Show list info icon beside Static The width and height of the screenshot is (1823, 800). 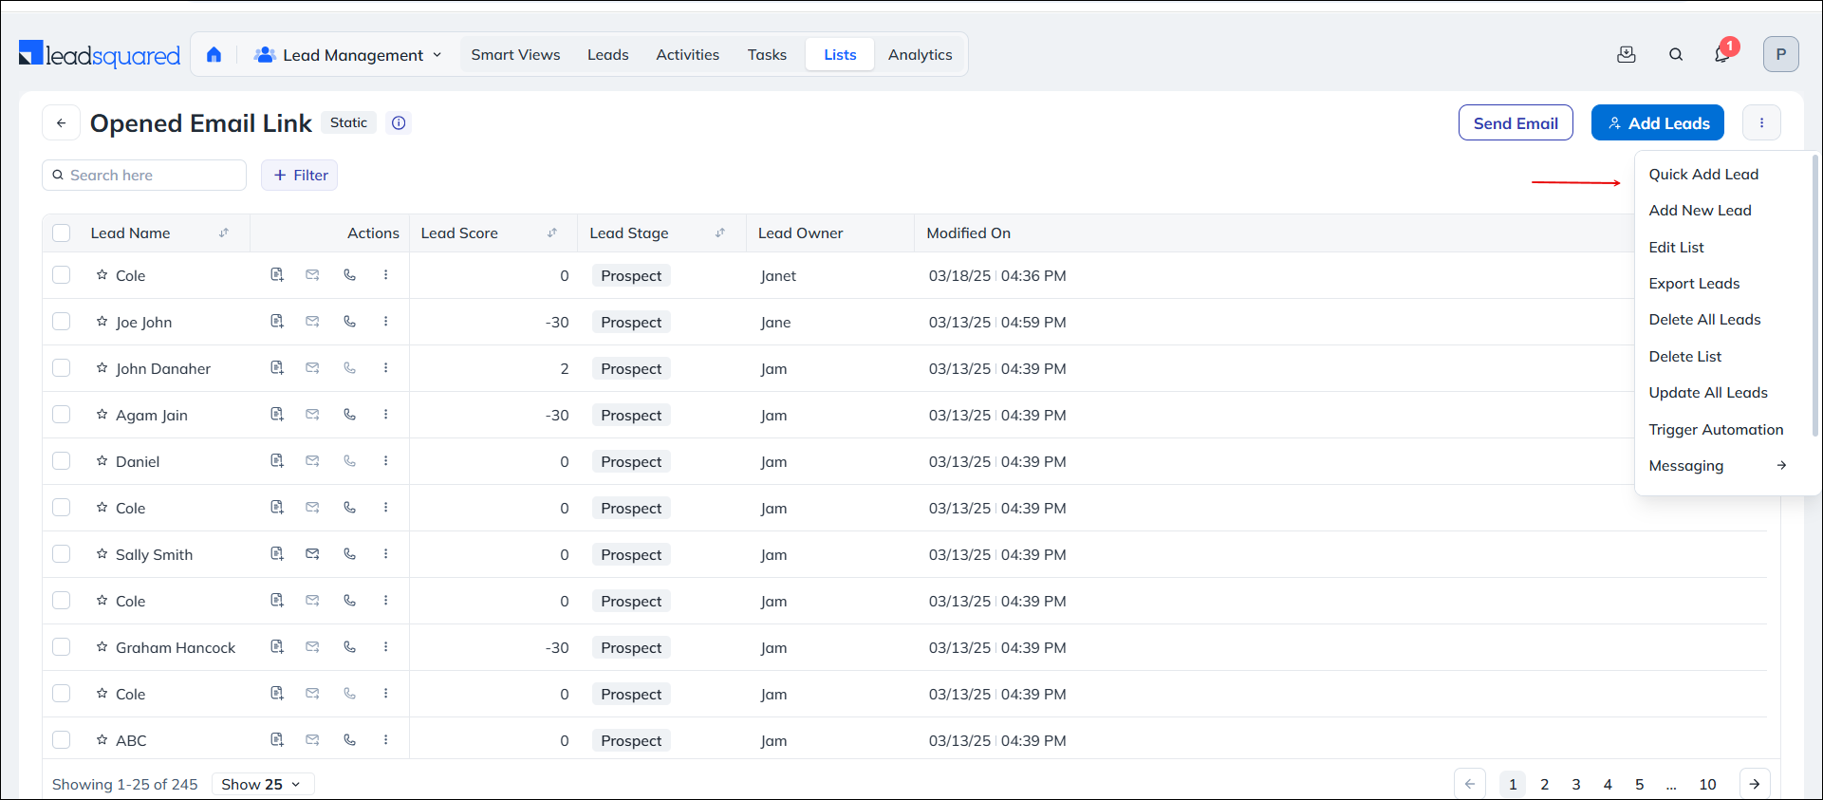(x=399, y=122)
